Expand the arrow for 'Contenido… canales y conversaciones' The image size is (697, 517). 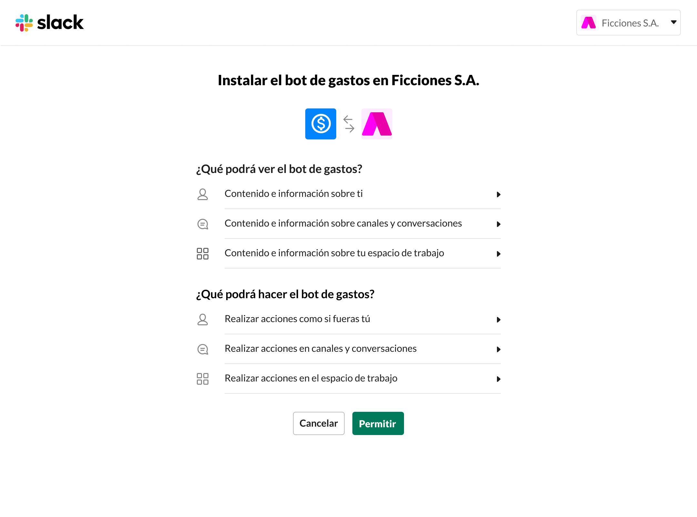coord(499,224)
